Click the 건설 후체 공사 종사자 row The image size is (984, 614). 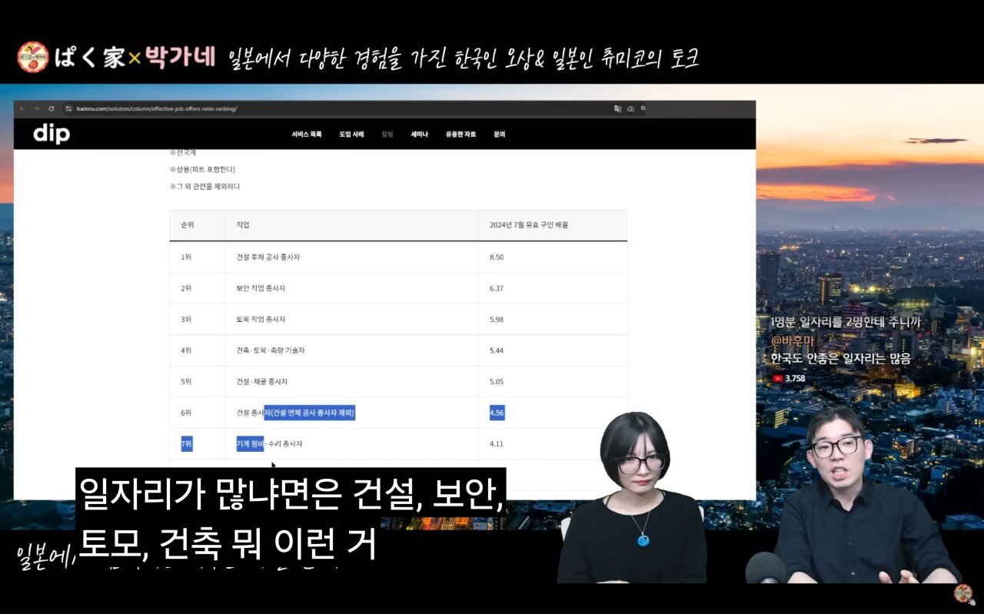[268, 257]
